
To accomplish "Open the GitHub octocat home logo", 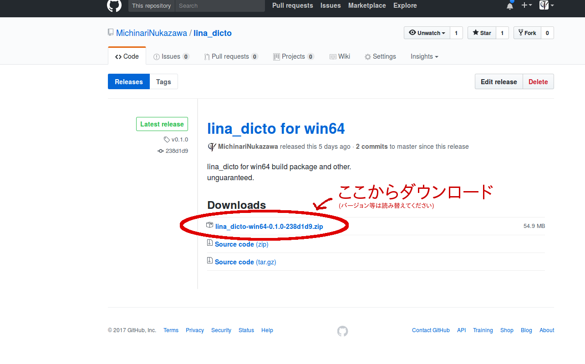I will click(x=114, y=5).
